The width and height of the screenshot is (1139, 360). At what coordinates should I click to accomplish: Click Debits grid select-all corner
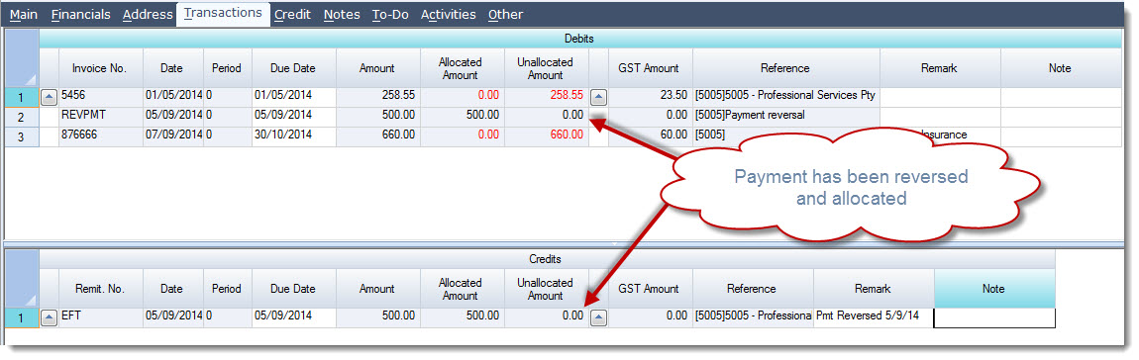click(21, 58)
